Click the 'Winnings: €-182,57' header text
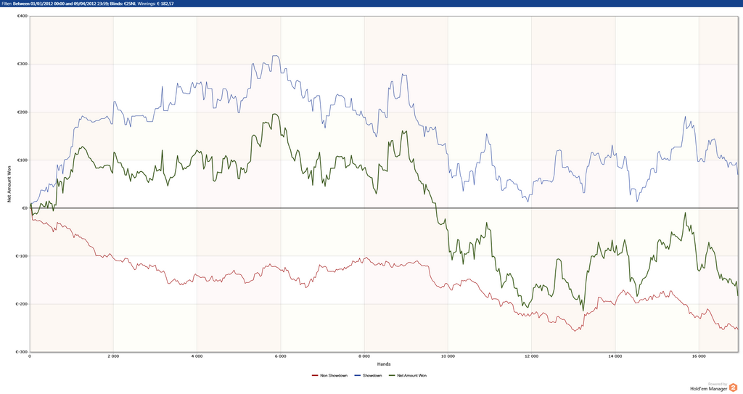 tap(155, 4)
